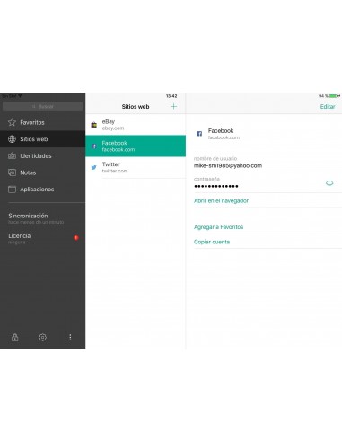Click Agregar a Favoritos
Image resolution: width=342 pixels, height=442 pixels.
point(218,227)
